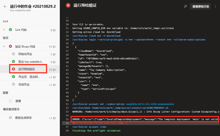Click the 运行中的作业 #20210829.2 title
The height and width of the screenshot is (136, 220).
pos(33,6)
